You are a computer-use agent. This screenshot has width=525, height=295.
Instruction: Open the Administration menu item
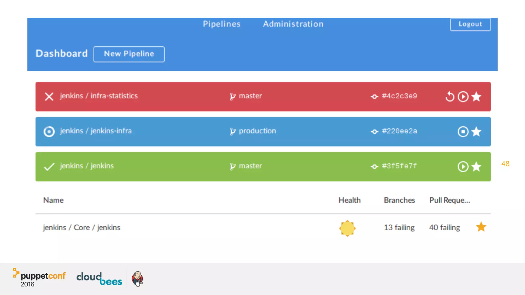(x=293, y=24)
